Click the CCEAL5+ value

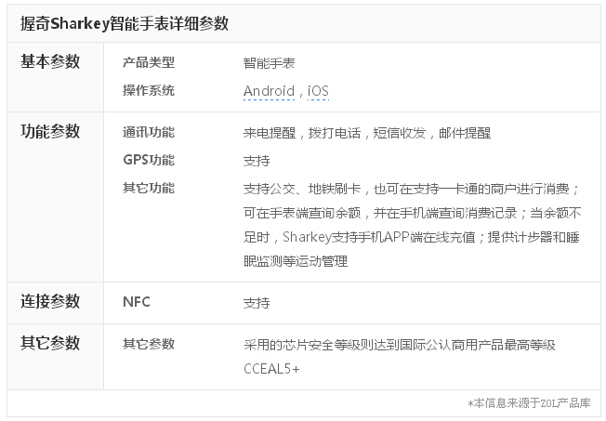click(x=271, y=369)
